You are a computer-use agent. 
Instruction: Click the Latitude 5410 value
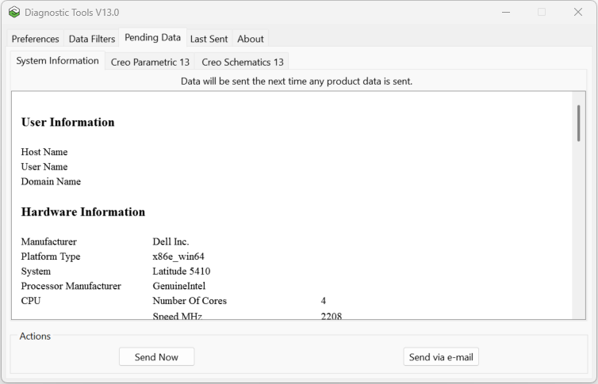point(181,272)
